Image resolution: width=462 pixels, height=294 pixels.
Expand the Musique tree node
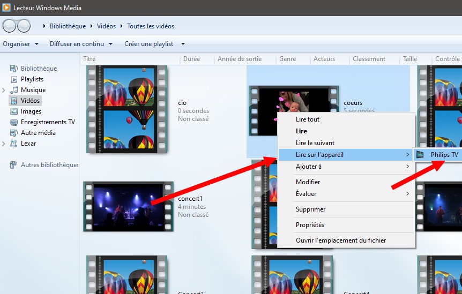click(4, 90)
